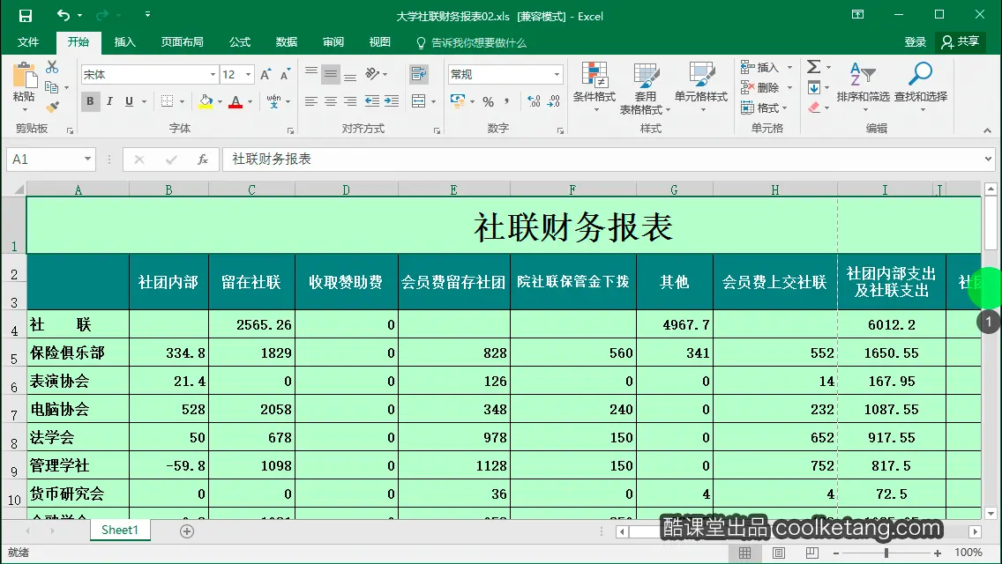Image resolution: width=1002 pixels, height=564 pixels.
Task: Decrease font size with the small A icon
Action: pyautogui.click(x=285, y=75)
